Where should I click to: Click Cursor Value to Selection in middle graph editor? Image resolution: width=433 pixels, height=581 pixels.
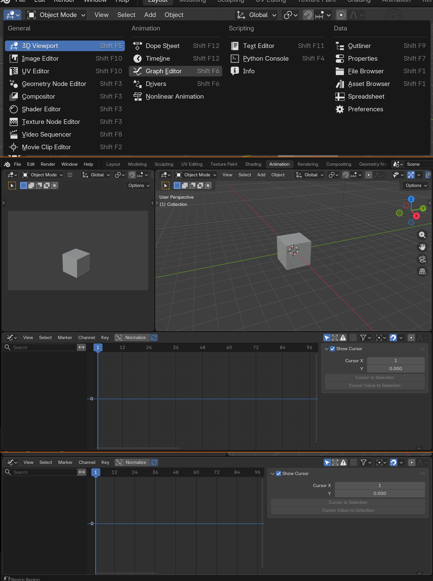tap(375, 386)
